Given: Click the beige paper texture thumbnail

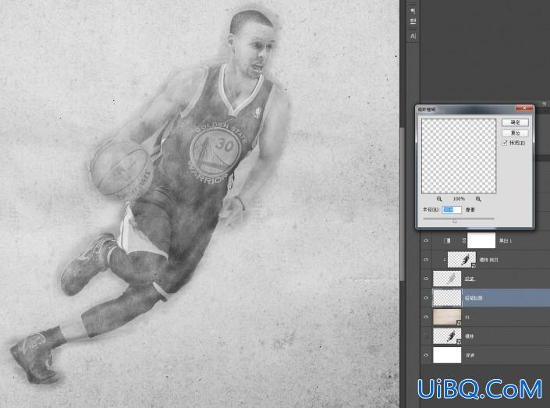Looking at the screenshot, I should [447, 317].
